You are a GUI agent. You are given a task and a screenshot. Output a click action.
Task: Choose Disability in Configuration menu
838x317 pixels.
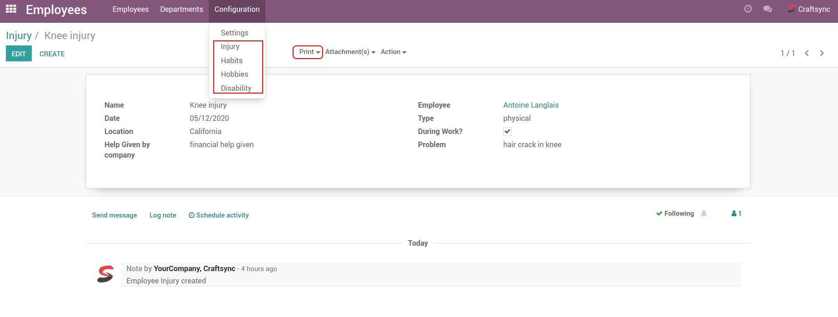(x=236, y=88)
